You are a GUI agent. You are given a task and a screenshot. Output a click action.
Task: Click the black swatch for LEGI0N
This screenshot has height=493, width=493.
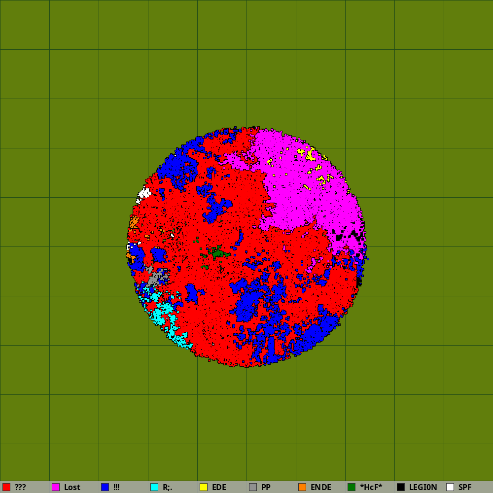click(401, 487)
